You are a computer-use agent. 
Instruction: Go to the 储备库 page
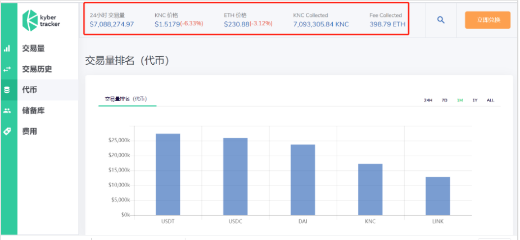click(x=33, y=111)
